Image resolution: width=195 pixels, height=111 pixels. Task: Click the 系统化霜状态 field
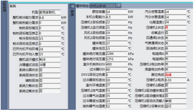click(50, 70)
